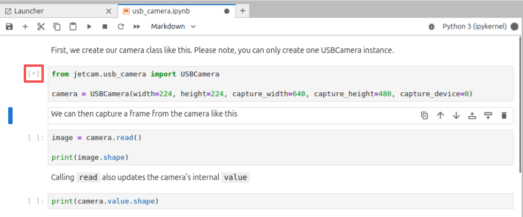Insert a cell above the selected cell
This screenshot has width=523, height=217.
coord(472,115)
